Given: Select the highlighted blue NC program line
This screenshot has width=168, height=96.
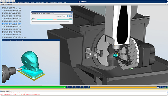Looking at the screenshot, I should 11,23.
